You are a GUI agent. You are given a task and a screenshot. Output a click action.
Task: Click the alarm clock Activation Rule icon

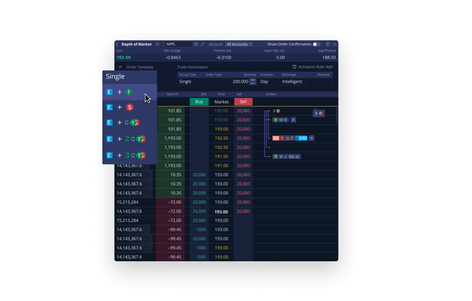294,67
